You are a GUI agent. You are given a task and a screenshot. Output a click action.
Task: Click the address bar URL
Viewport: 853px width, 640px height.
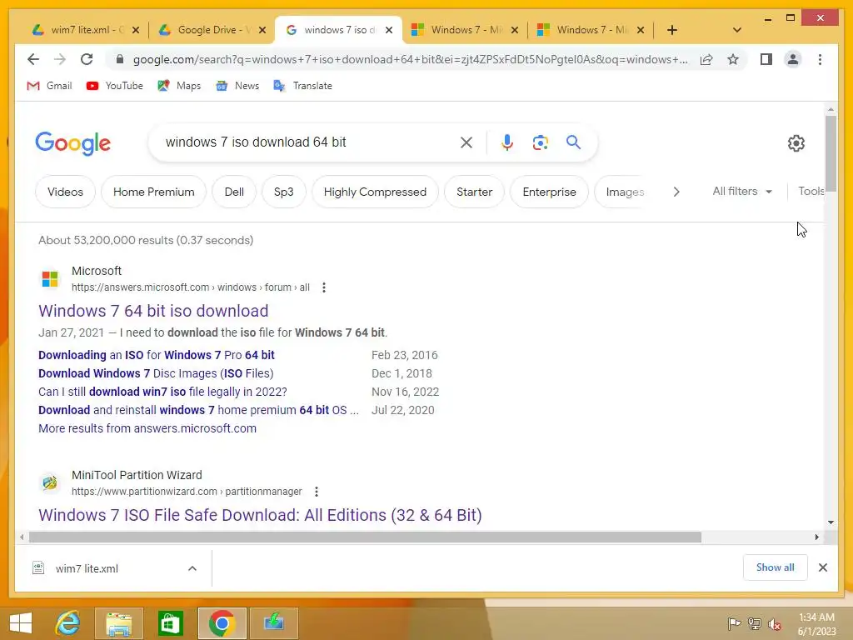click(410, 59)
